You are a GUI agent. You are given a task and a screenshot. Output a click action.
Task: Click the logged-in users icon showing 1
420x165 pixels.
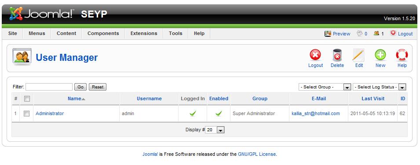pos(376,33)
